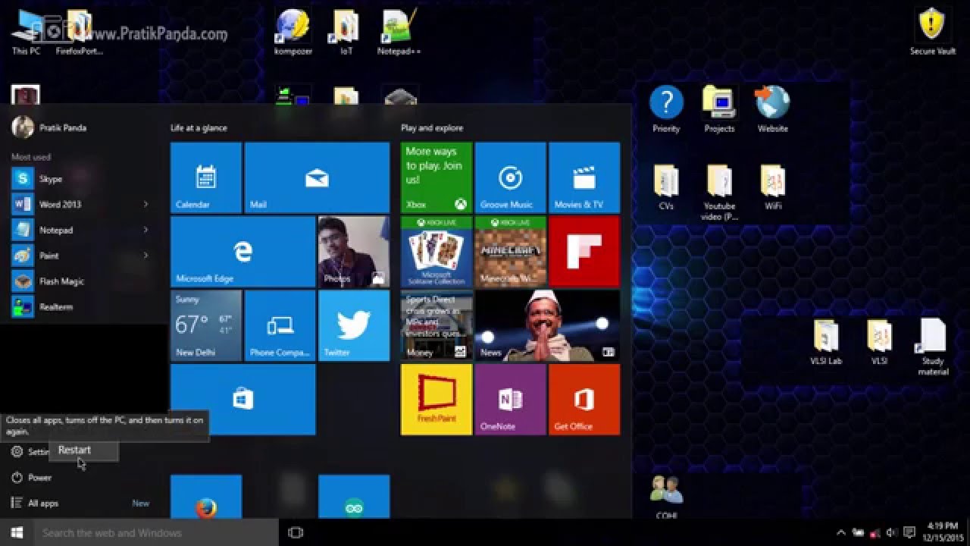
Task: Select the Secure Vault desktop icon
Action: pos(933,32)
